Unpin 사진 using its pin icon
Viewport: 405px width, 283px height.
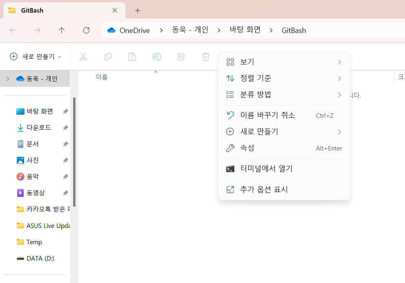point(66,160)
